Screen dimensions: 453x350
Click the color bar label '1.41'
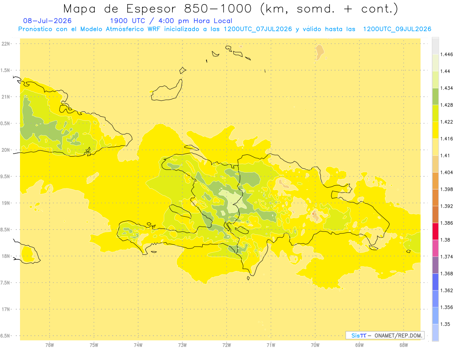click(445, 156)
